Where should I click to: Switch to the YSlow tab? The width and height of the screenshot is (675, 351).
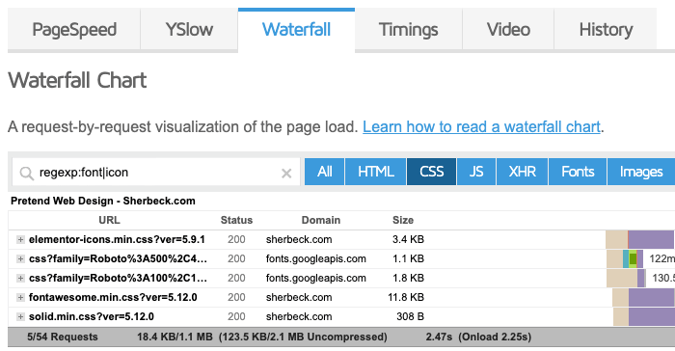(189, 30)
